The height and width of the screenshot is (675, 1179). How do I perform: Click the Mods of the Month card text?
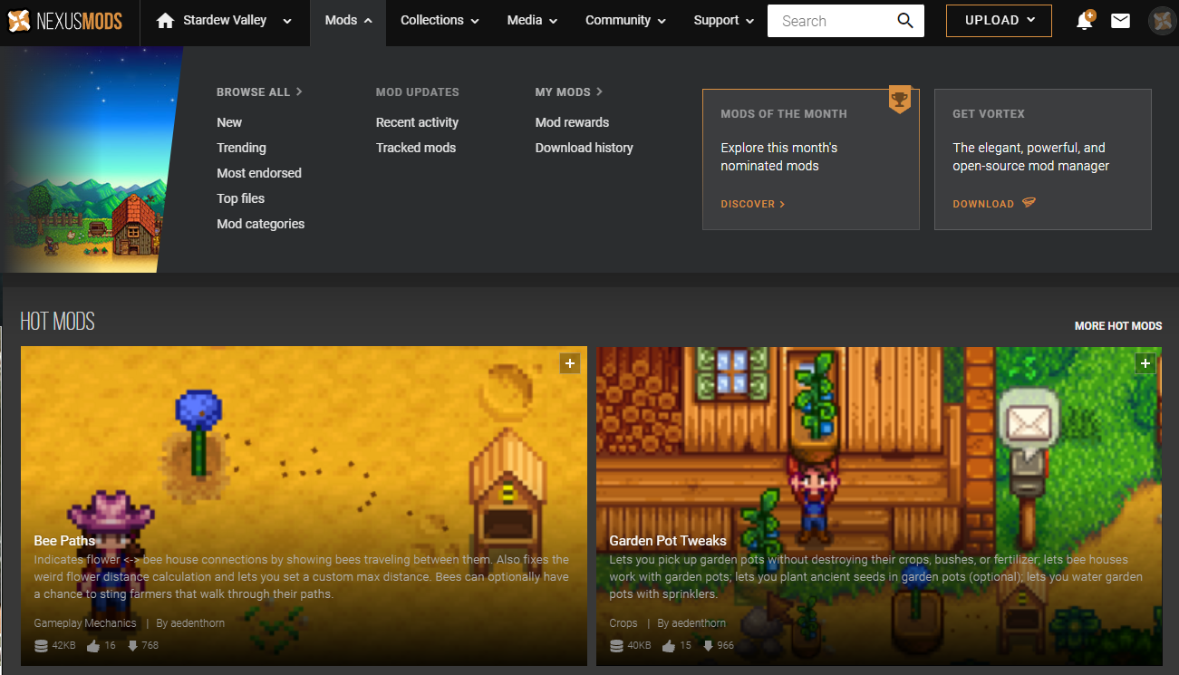coord(779,157)
